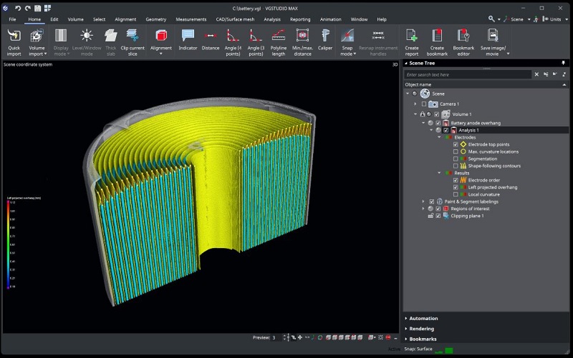Expand Paint & Segment labelings node
The width and height of the screenshot is (573, 358).
tap(423, 202)
